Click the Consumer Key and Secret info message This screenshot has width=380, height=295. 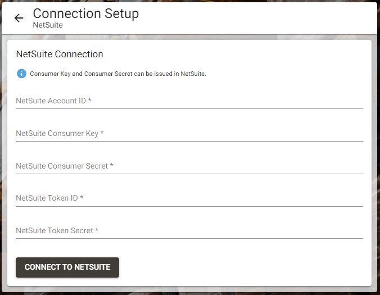(x=118, y=74)
